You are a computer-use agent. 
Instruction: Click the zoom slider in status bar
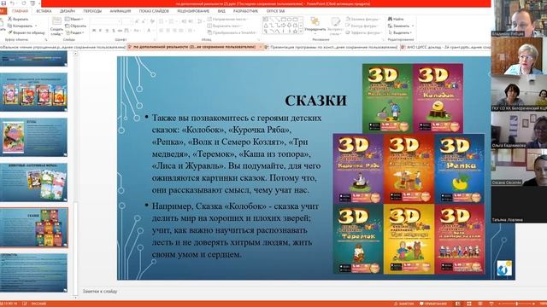point(517,304)
